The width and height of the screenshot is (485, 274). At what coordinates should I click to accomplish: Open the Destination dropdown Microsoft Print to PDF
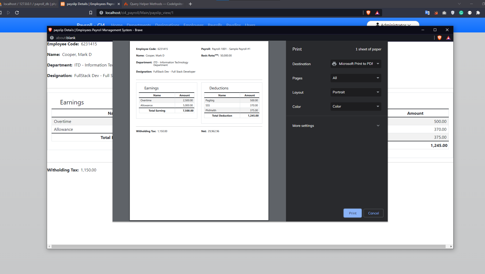356,64
